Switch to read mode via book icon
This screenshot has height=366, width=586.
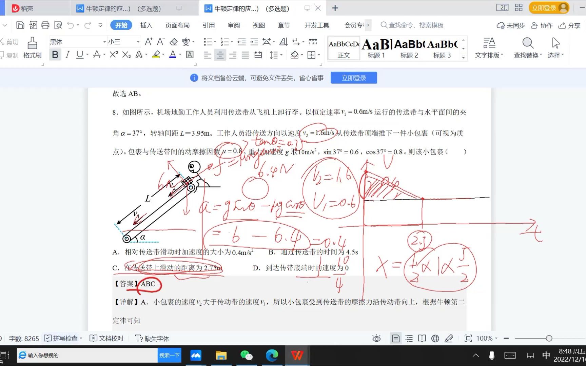click(422, 338)
